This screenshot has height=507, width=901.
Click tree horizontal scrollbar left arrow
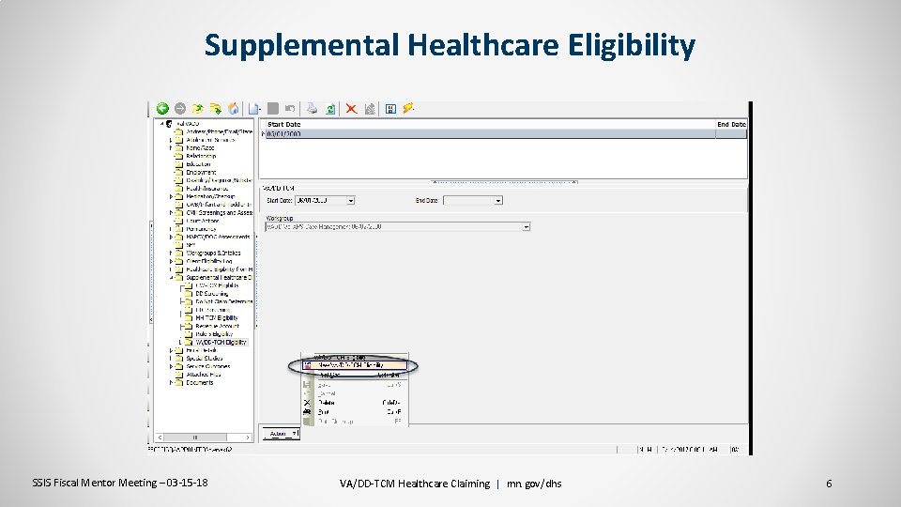(x=160, y=438)
